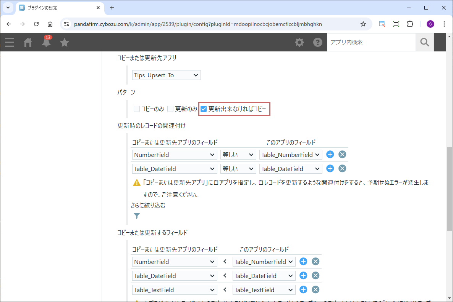Add row after NumberField association condition

click(330, 155)
